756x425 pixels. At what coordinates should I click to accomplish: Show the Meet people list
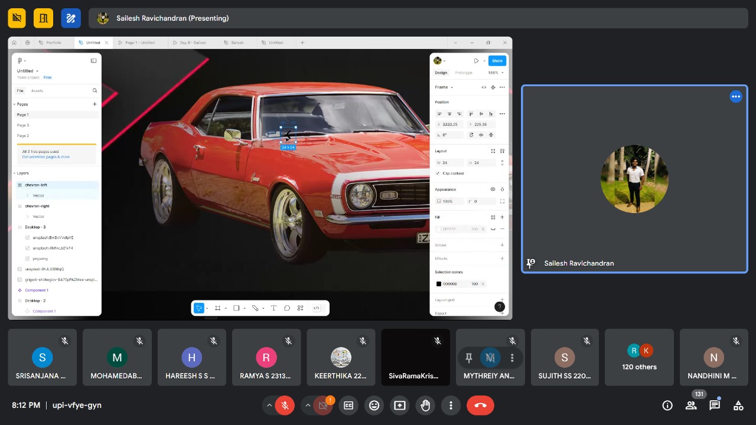[x=691, y=406]
